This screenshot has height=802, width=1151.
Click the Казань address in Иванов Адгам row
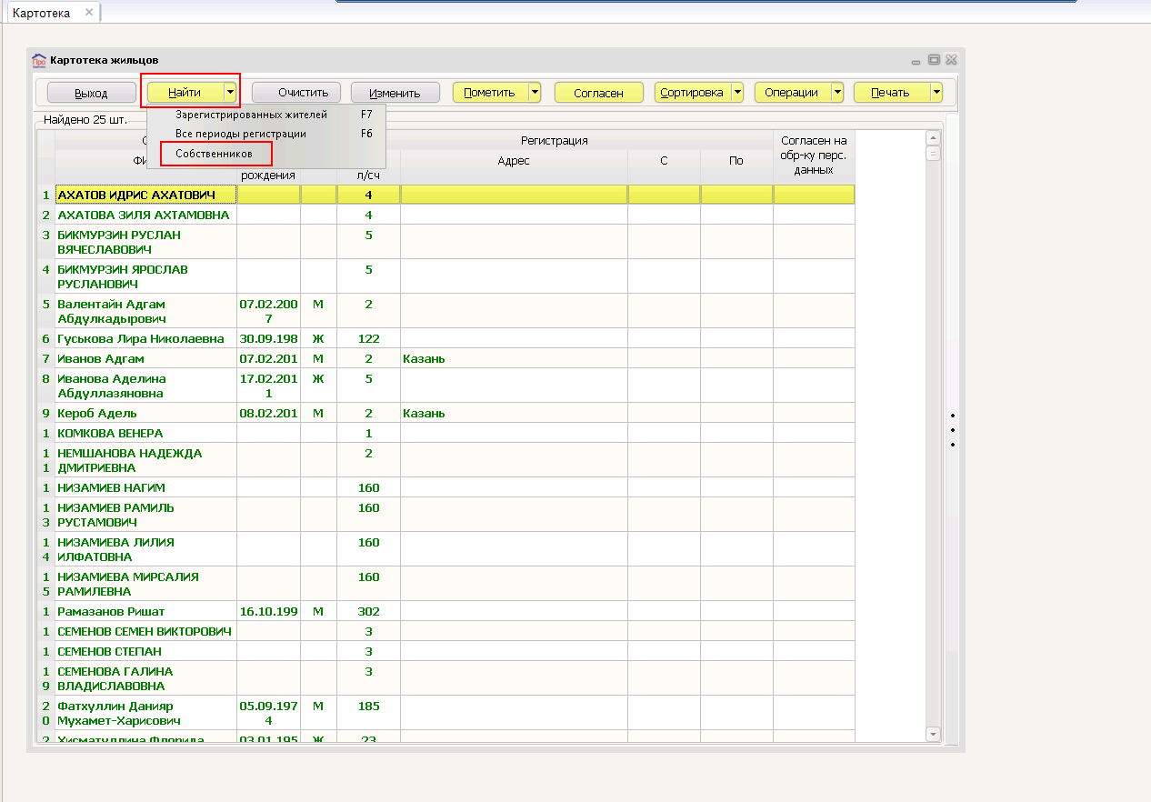click(424, 358)
